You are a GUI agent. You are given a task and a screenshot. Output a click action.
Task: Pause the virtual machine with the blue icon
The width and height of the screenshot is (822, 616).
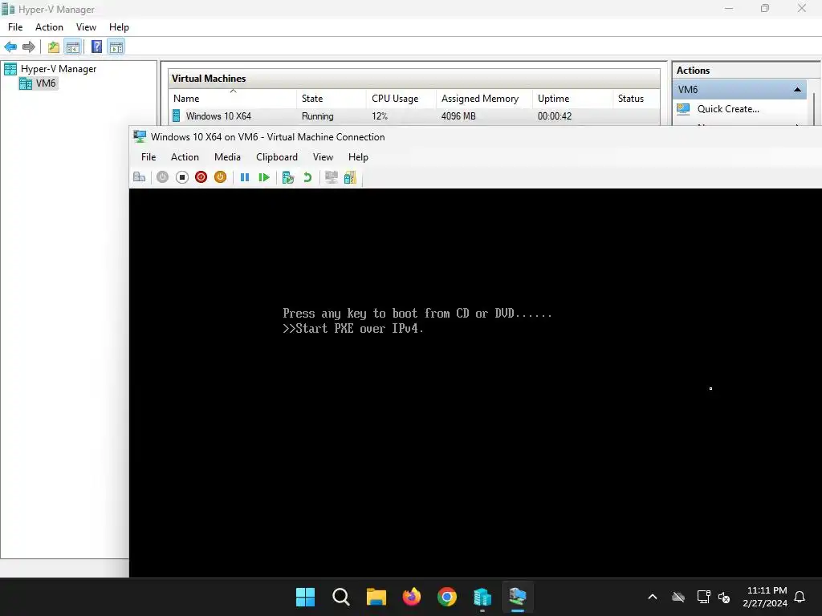(x=245, y=177)
